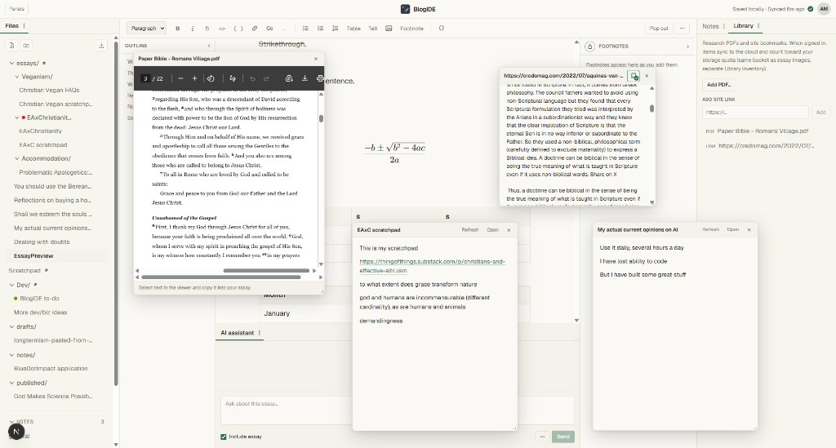836x448 pixels.
Task: Collapse the notes/ folder
Action: point(11,355)
